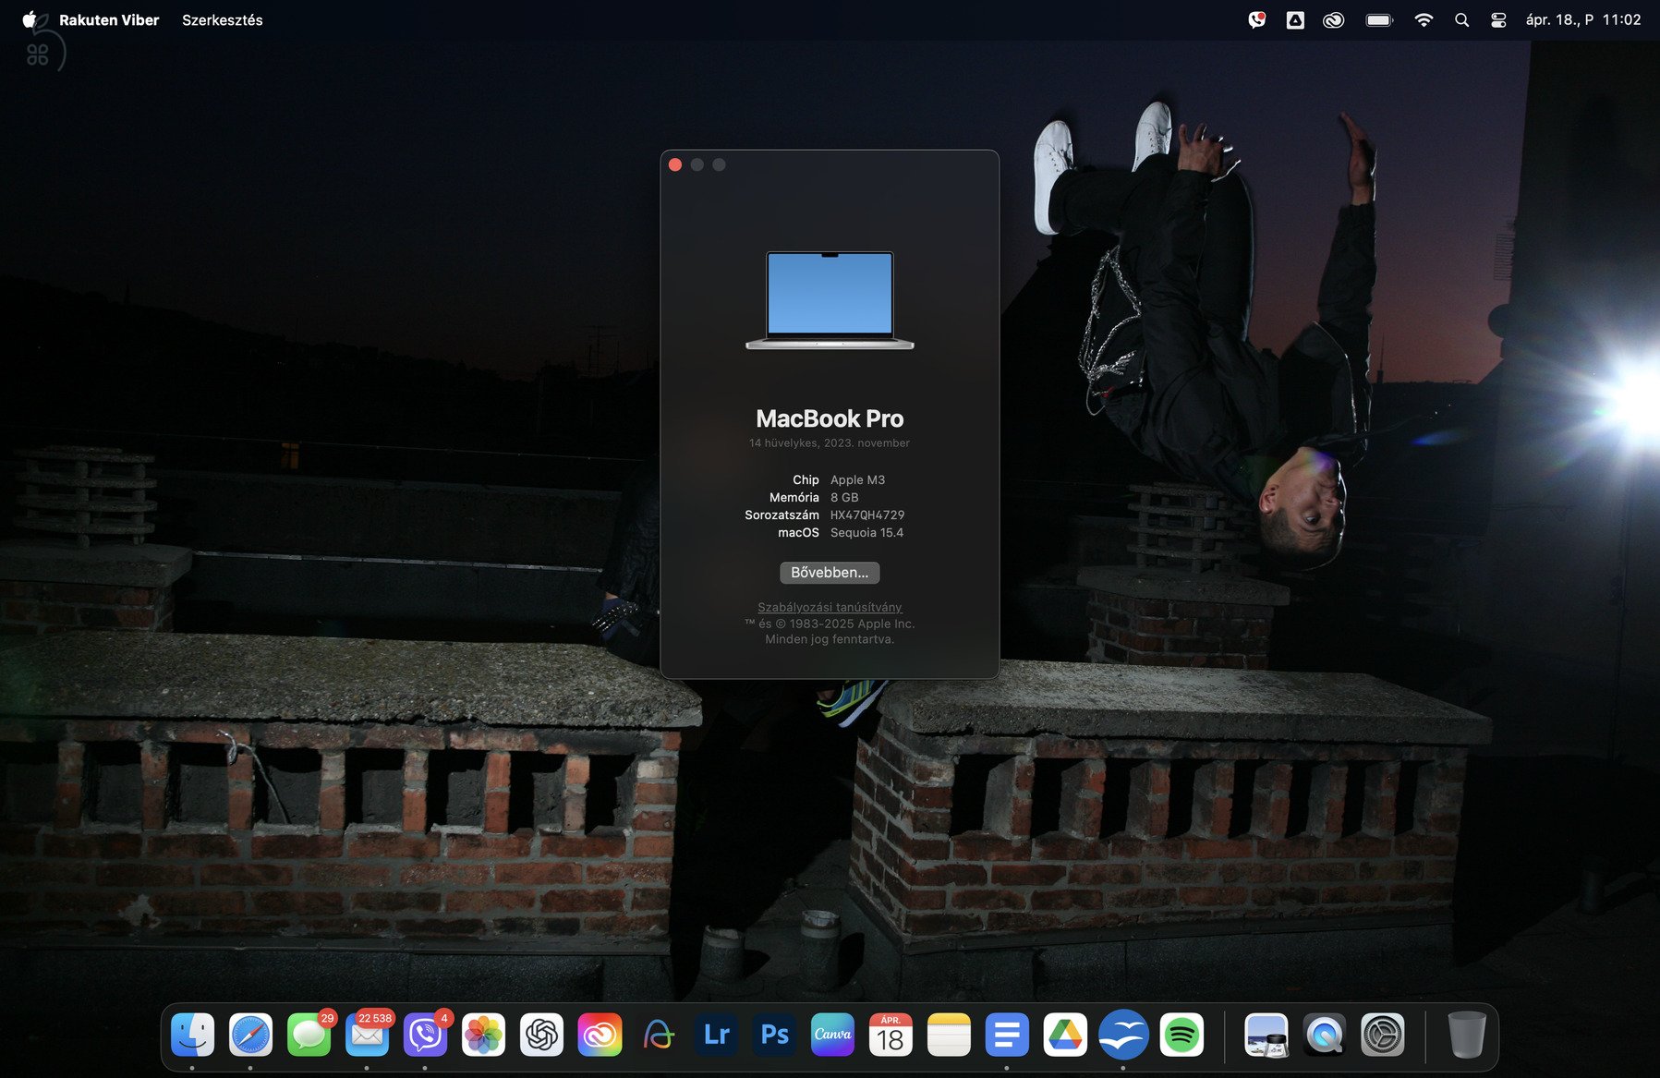Open the Apple menu

point(30,19)
